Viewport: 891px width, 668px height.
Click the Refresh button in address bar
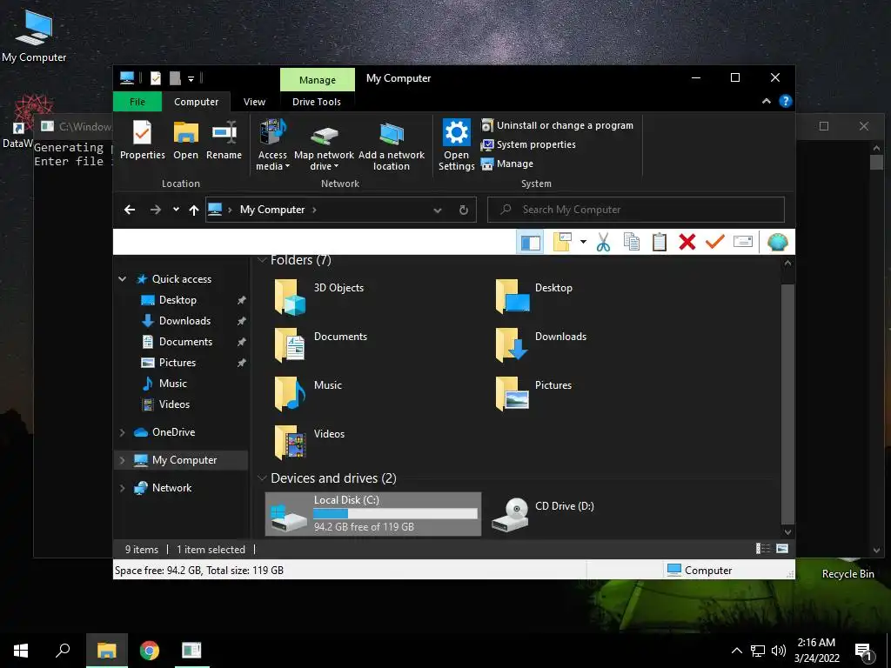[x=464, y=210]
